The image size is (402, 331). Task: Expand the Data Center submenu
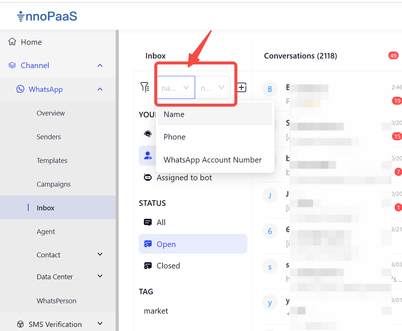[100, 277]
